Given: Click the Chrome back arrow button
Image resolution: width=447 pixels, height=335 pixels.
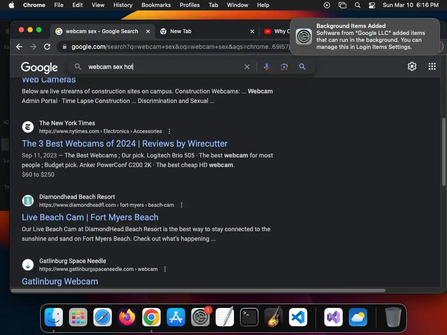Looking at the screenshot, I should click(x=19, y=47).
